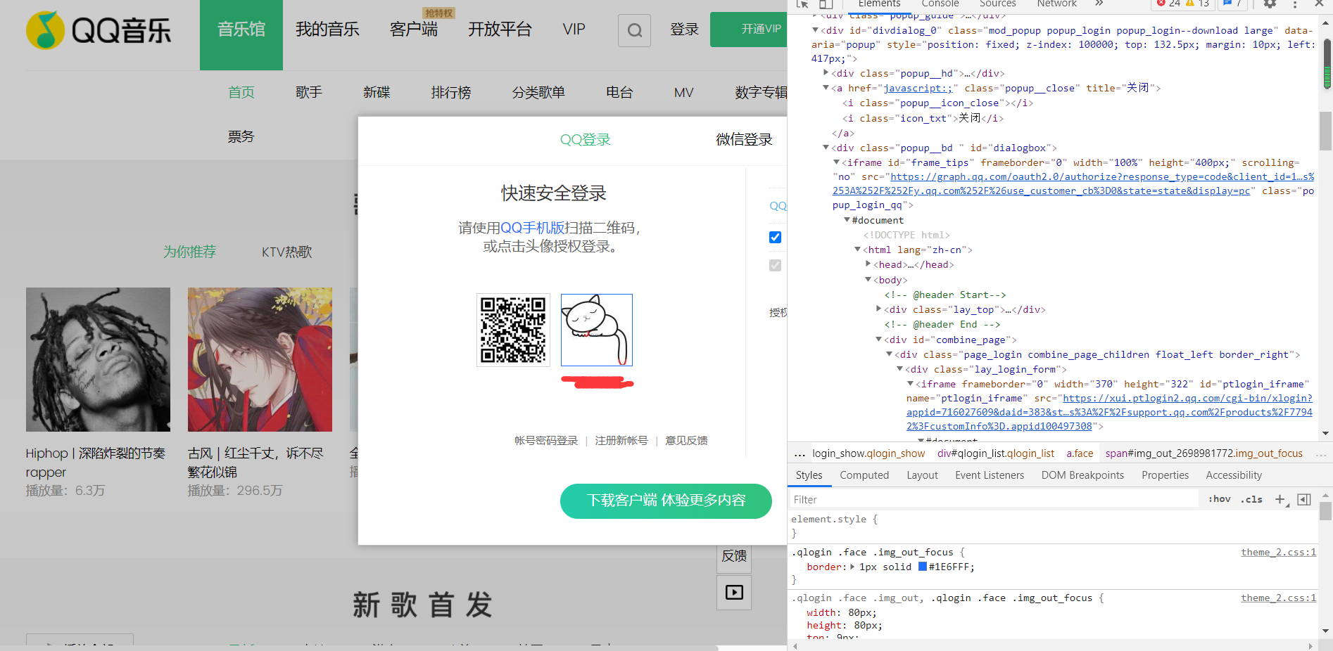The image size is (1333, 651).
Task: Open DevTools settings gear
Action: pyautogui.click(x=1270, y=4)
